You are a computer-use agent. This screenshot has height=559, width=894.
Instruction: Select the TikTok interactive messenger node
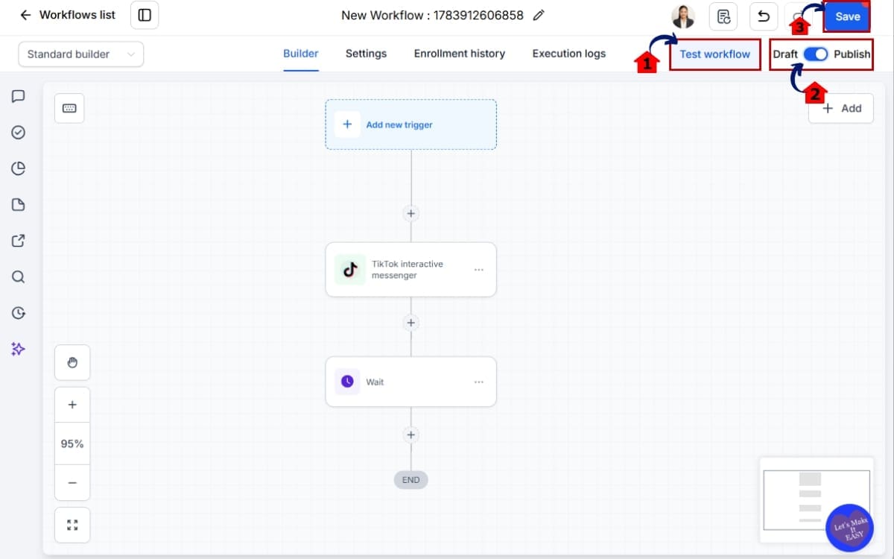410,269
